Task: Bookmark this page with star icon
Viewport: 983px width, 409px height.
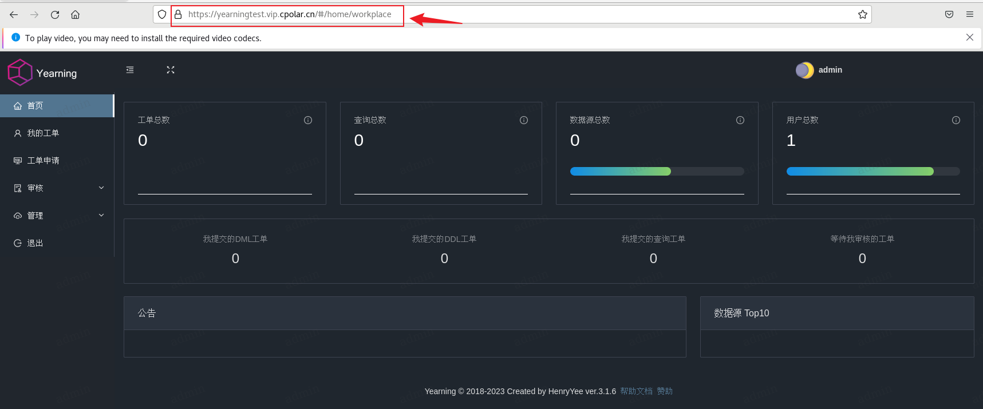Action: tap(863, 14)
